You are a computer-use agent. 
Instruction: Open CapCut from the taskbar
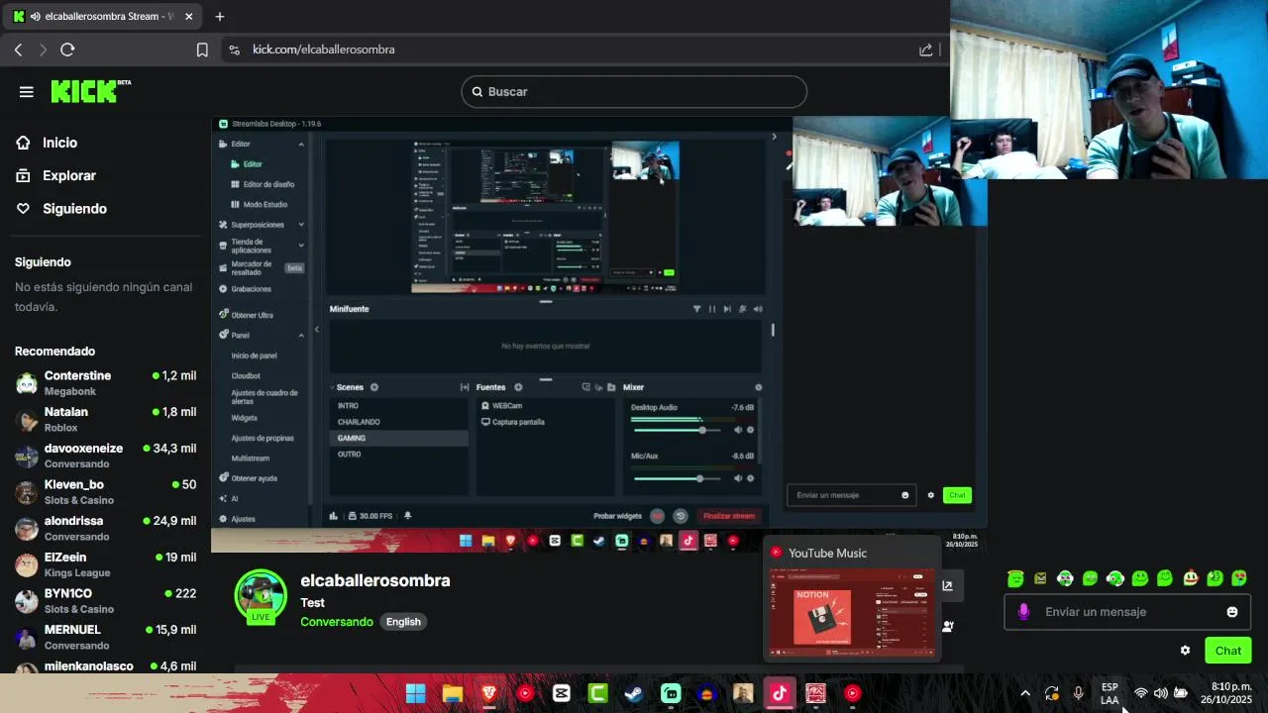click(562, 693)
